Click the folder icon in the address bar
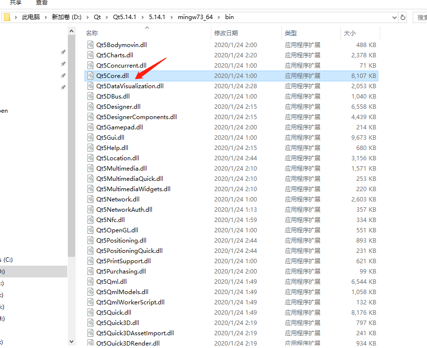The width and height of the screenshot is (427, 348). pos(6,17)
